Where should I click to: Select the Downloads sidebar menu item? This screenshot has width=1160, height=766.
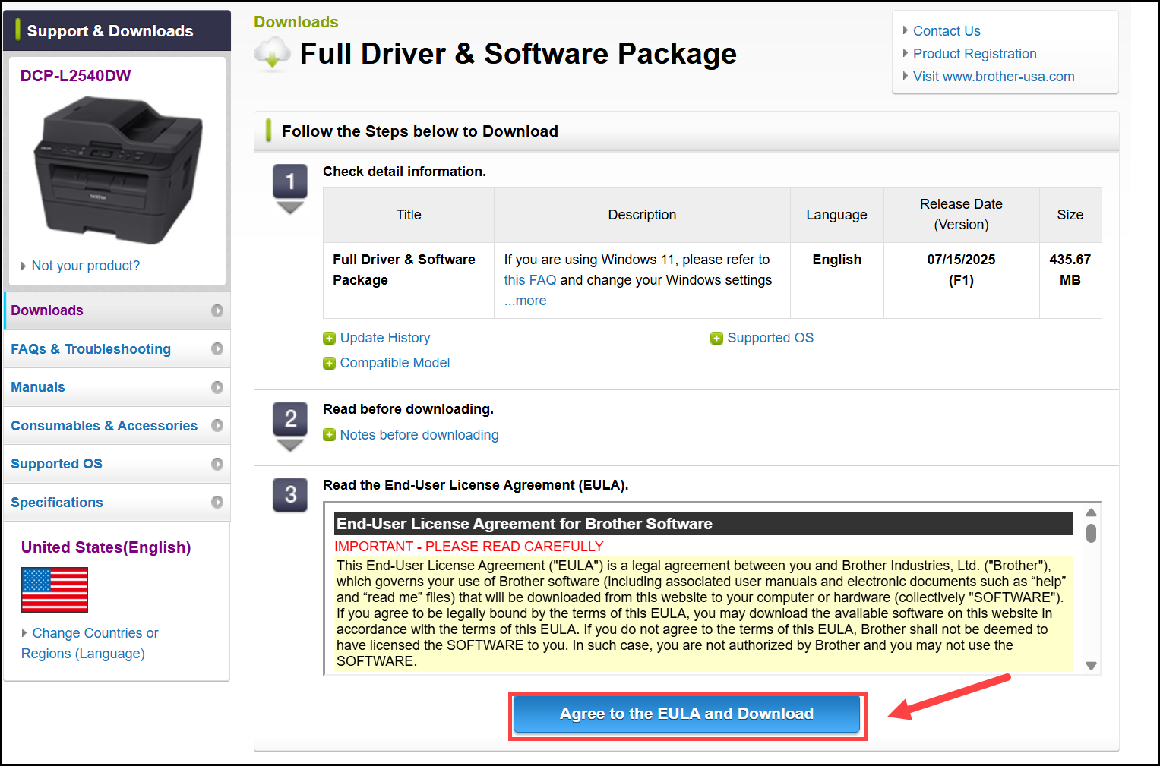[x=117, y=310]
